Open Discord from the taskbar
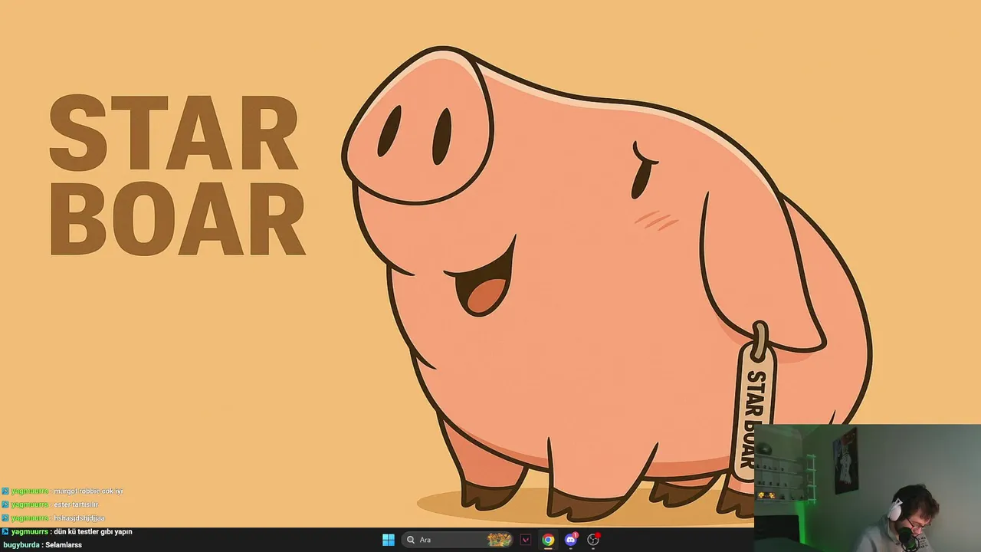The width and height of the screenshot is (981, 552). [x=570, y=540]
